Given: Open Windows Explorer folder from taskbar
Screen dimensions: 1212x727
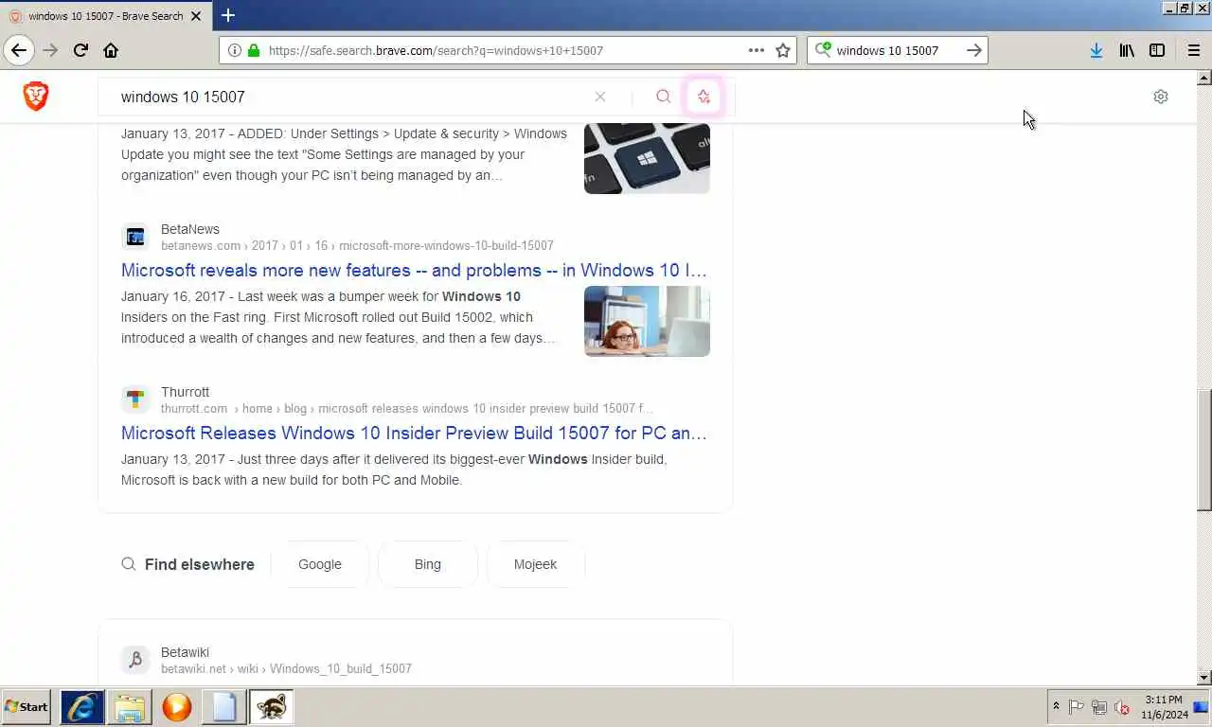Looking at the screenshot, I should tap(130, 707).
